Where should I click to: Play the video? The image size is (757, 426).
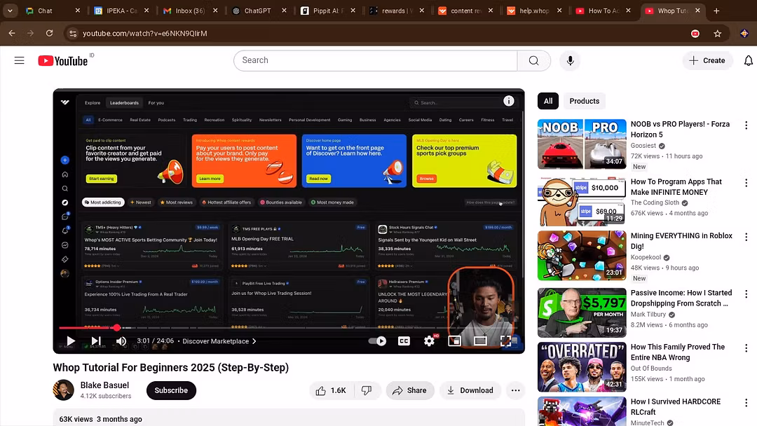coord(71,341)
